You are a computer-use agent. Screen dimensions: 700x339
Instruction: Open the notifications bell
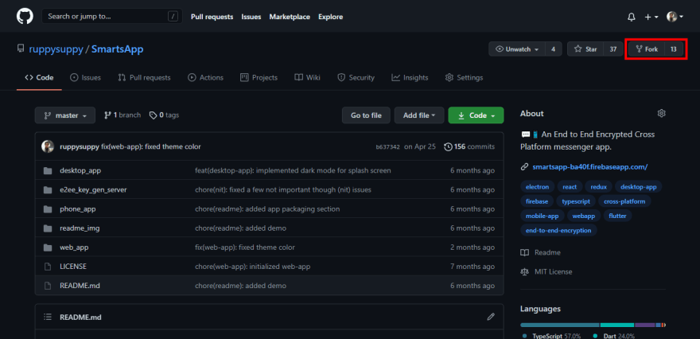point(632,17)
